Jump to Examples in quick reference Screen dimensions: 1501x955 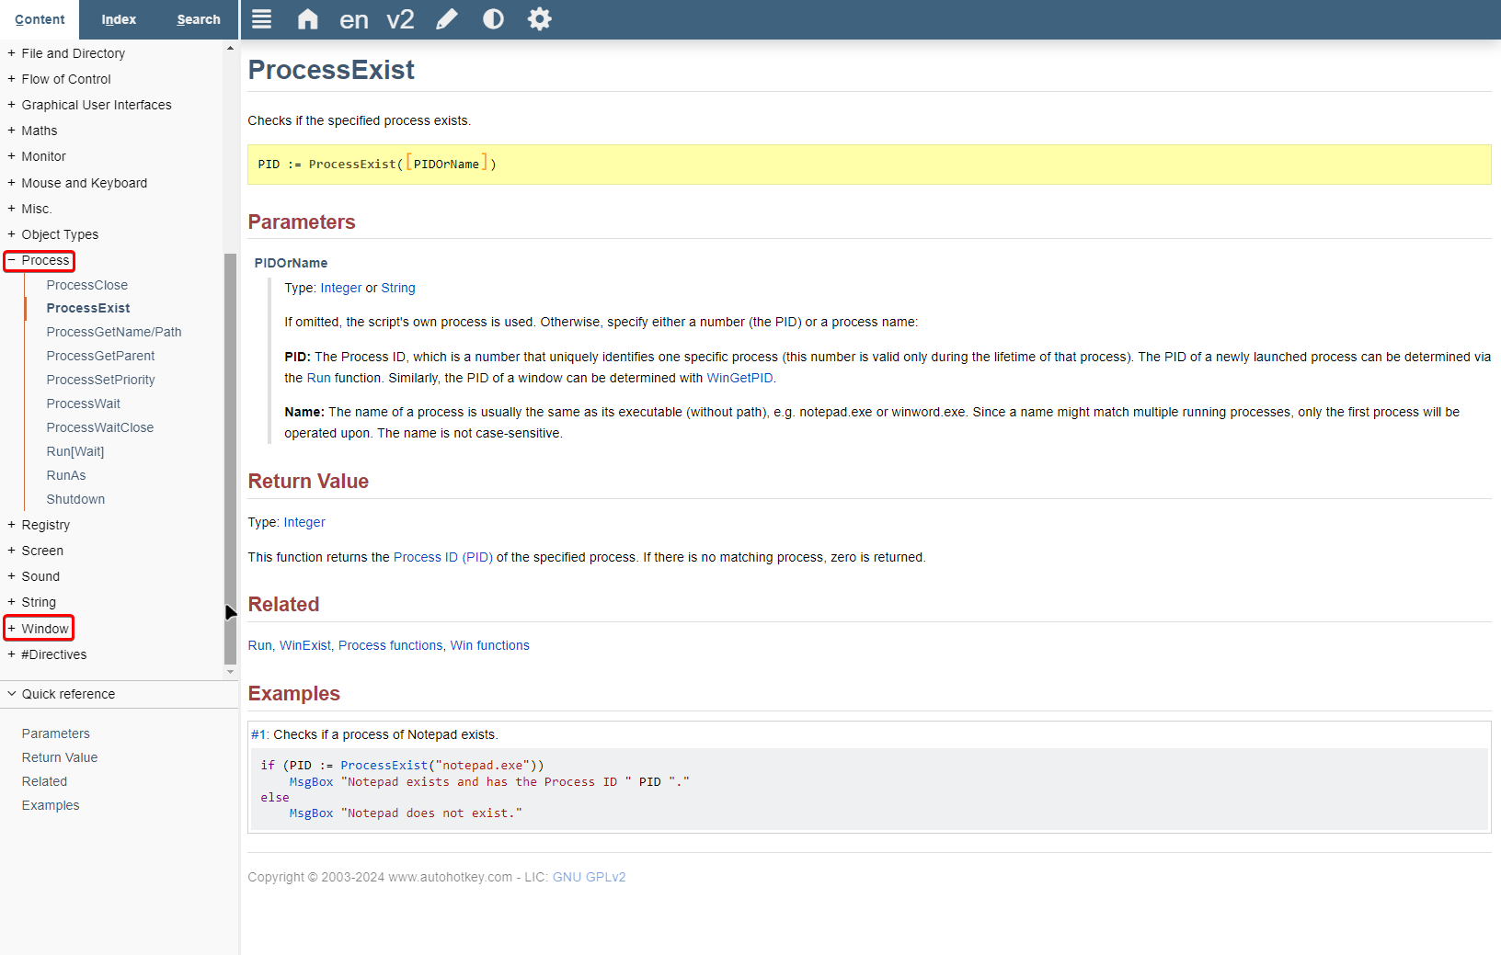click(51, 805)
